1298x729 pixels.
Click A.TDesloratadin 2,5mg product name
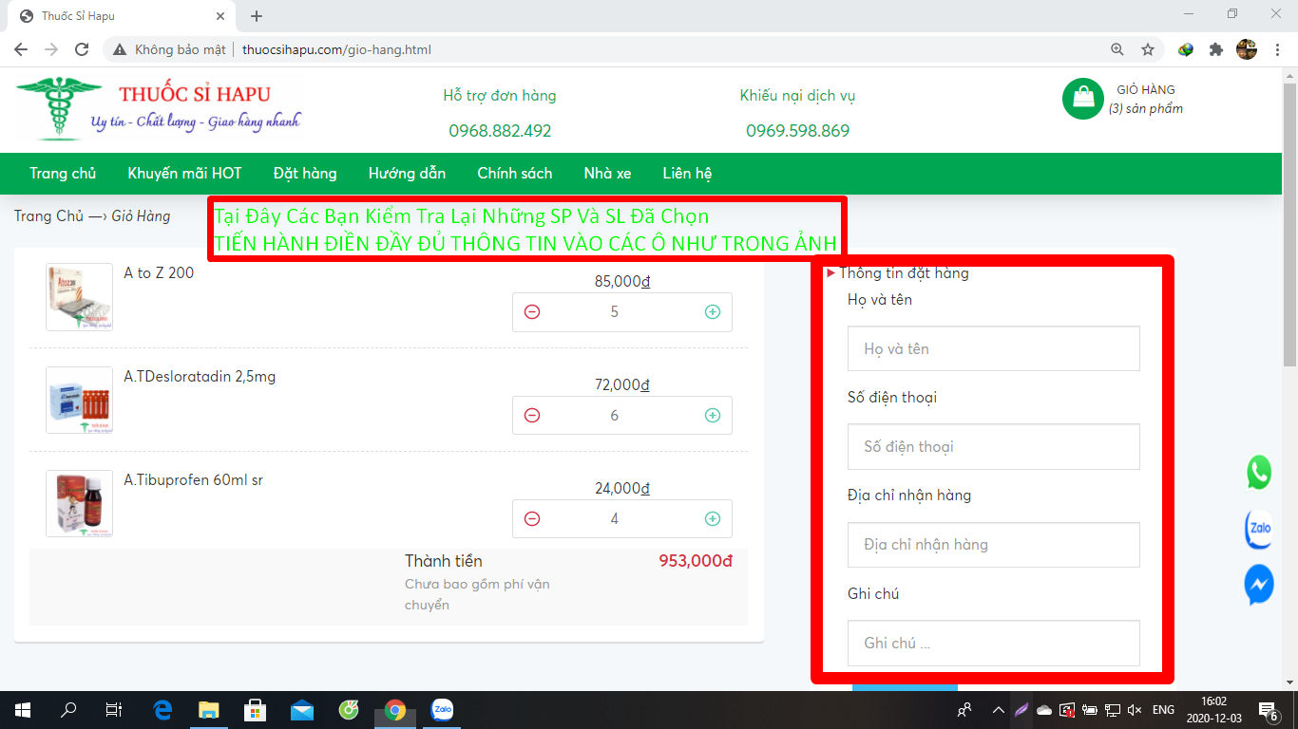click(200, 377)
